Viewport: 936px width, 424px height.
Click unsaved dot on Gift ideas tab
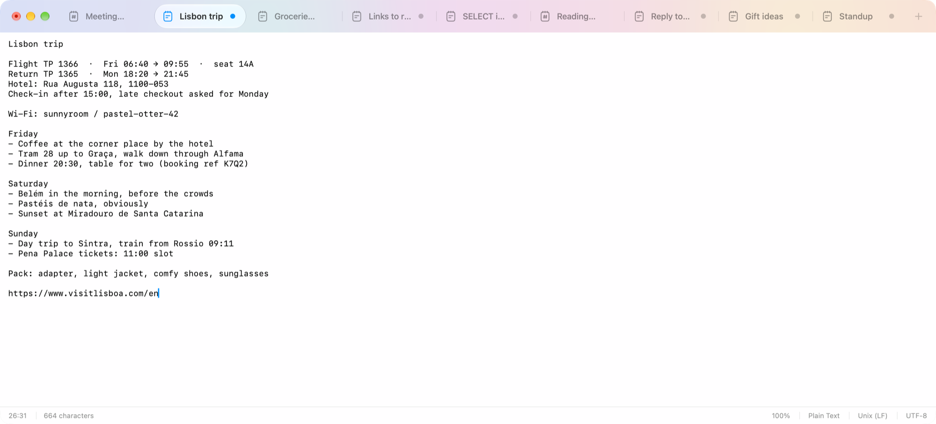[x=797, y=16]
